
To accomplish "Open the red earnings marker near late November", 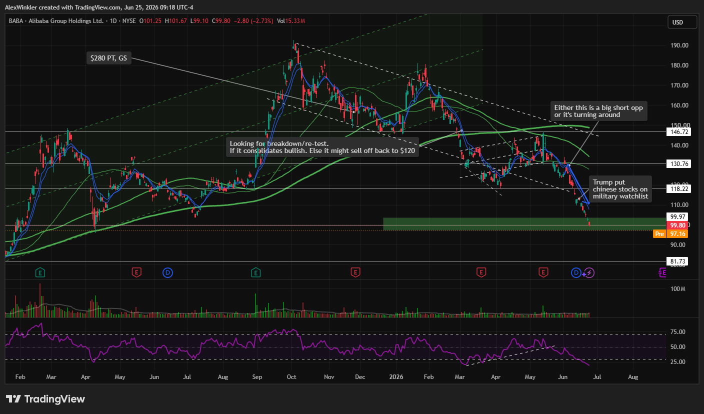I will [355, 272].
